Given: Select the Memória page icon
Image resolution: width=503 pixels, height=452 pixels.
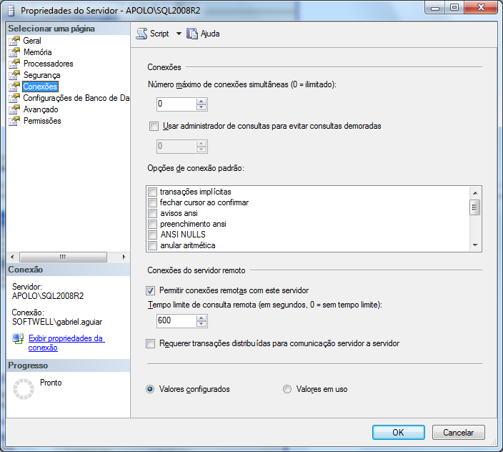Looking at the screenshot, I should 14,52.
